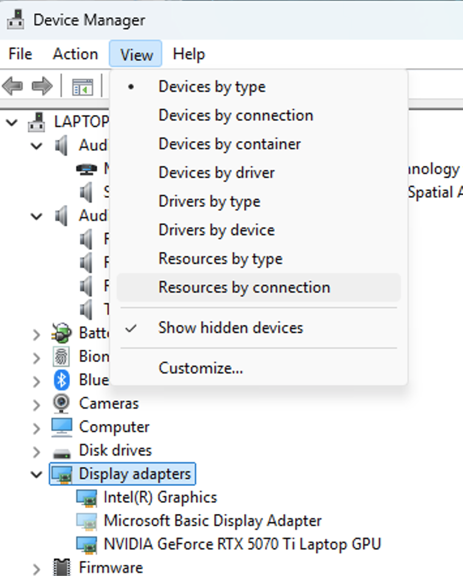Viewport: 463px width, 576px height.
Task: Select Devices by connection view mode
Action: point(235,115)
